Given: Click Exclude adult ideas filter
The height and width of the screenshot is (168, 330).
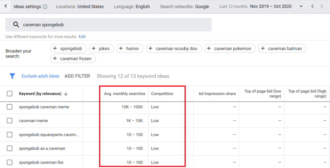Looking at the screenshot, I should click(41, 76).
